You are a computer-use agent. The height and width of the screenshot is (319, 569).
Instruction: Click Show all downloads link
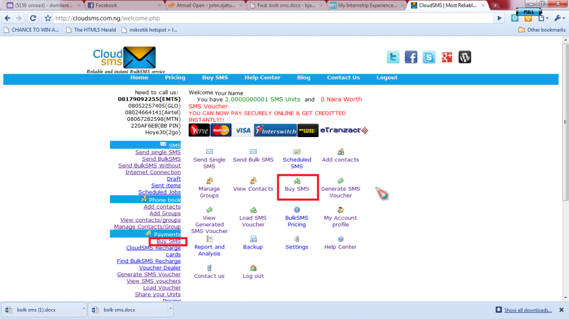(x=528, y=310)
